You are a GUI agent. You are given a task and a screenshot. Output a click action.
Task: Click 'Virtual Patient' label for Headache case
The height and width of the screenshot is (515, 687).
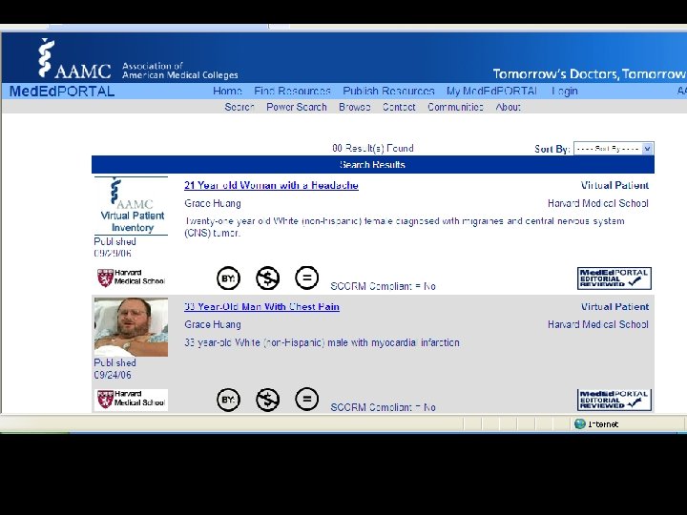pos(614,185)
